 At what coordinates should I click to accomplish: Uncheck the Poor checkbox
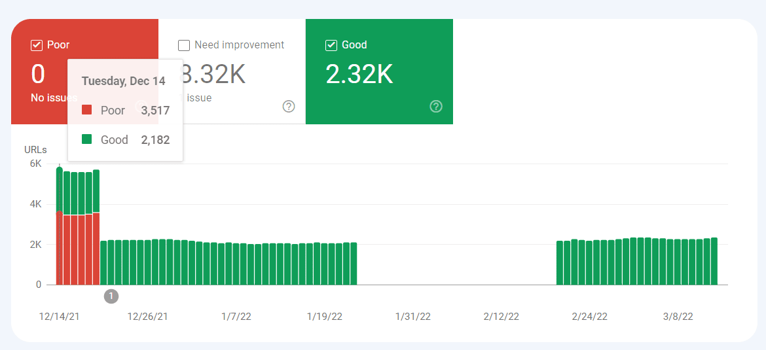(37, 45)
